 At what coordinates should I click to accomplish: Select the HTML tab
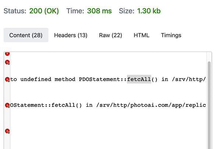[x=141, y=35]
